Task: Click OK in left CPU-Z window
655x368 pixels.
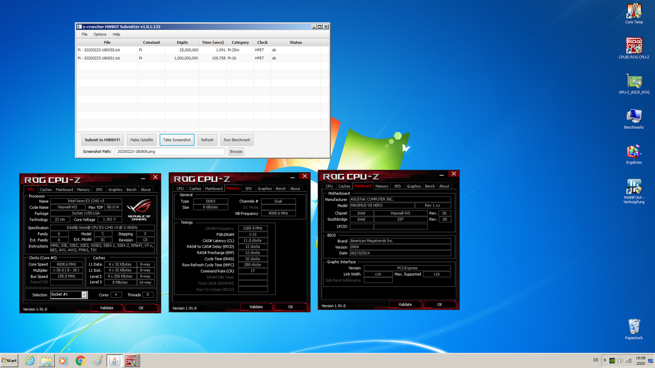Action: click(141, 308)
